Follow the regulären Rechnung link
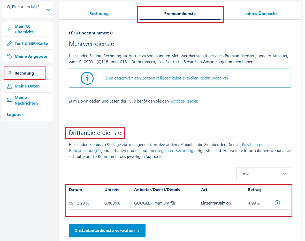This screenshot has width=305, height=241. point(175,151)
